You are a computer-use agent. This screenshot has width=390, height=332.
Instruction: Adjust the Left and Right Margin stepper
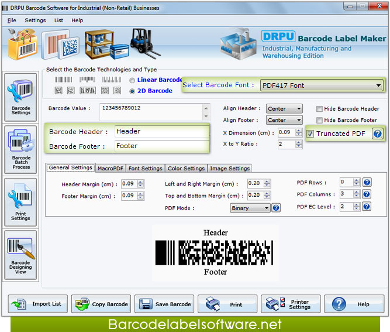[267, 183]
